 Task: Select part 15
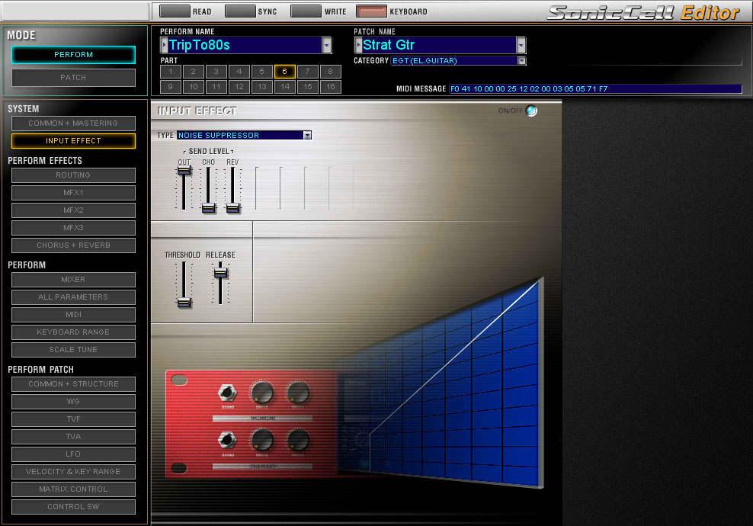coord(307,87)
